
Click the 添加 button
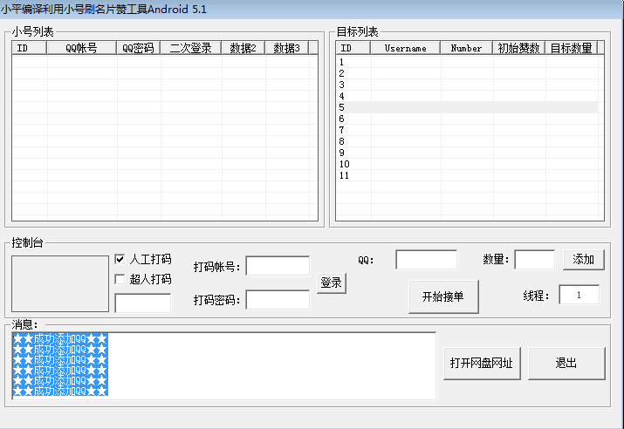(583, 260)
